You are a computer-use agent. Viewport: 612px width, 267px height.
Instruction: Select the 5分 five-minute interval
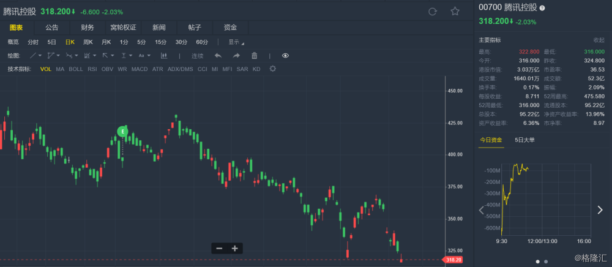click(x=141, y=42)
